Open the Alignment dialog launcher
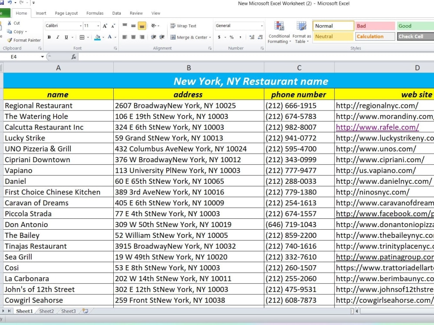 click(210, 49)
